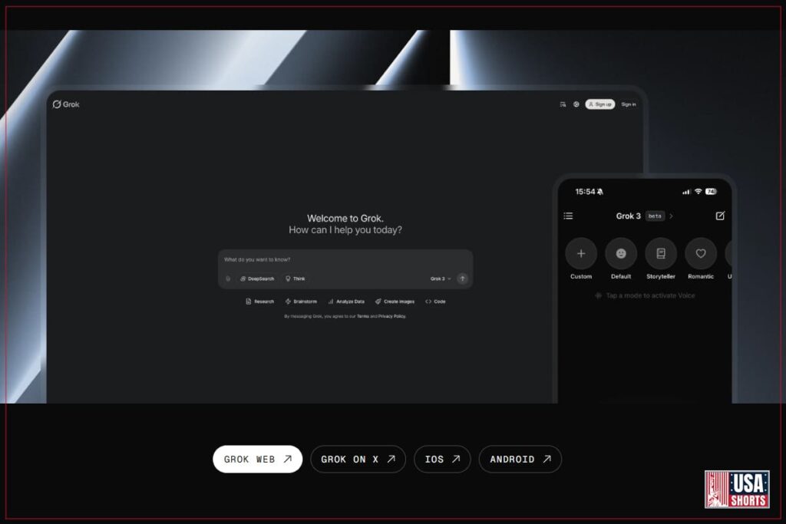Switch to the GROK ON X tab
Image resolution: width=786 pixels, height=524 pixels.
(358, 459)
